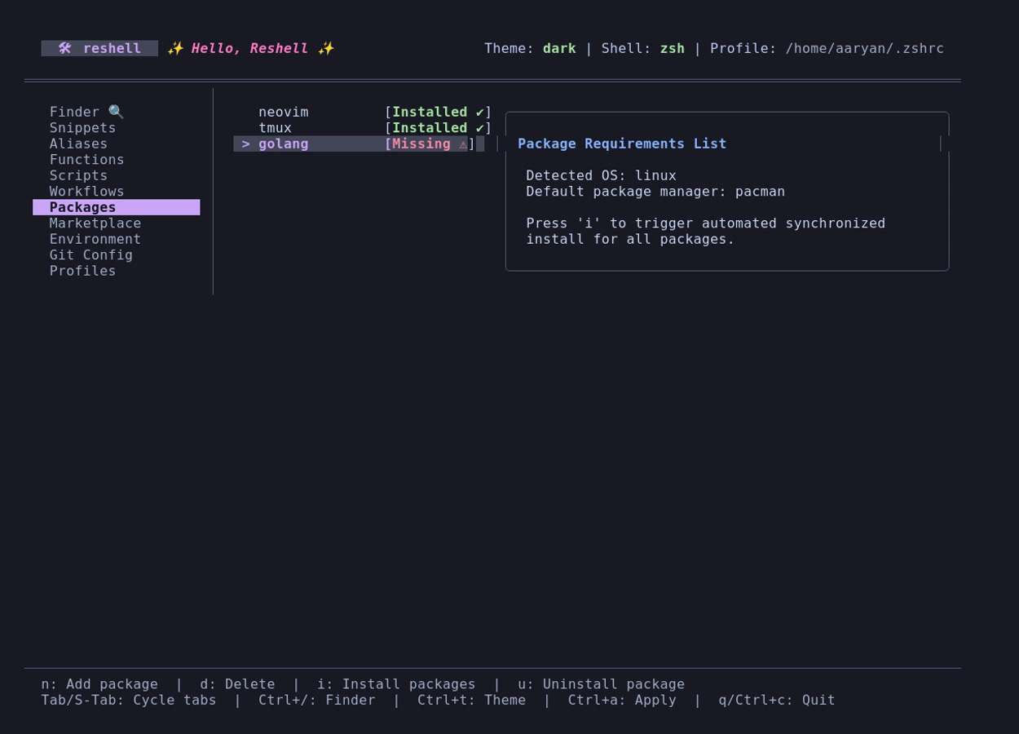Click 'Detected OS: linux' text
The width and height of the screenshot is (1019, 734).
tap(602, 175)
